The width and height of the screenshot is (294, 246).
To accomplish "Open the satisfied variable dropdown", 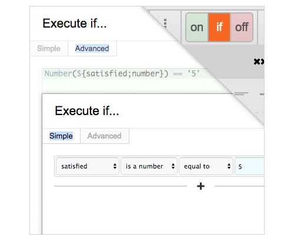I will point(88,166).
